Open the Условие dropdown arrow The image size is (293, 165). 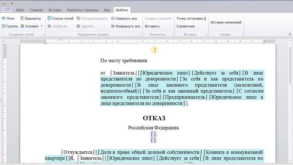click(42, 26)
